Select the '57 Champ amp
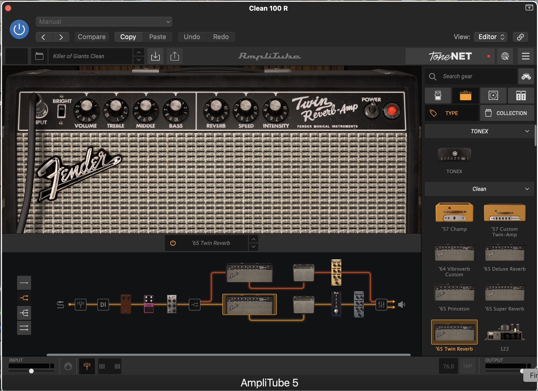 454,212
